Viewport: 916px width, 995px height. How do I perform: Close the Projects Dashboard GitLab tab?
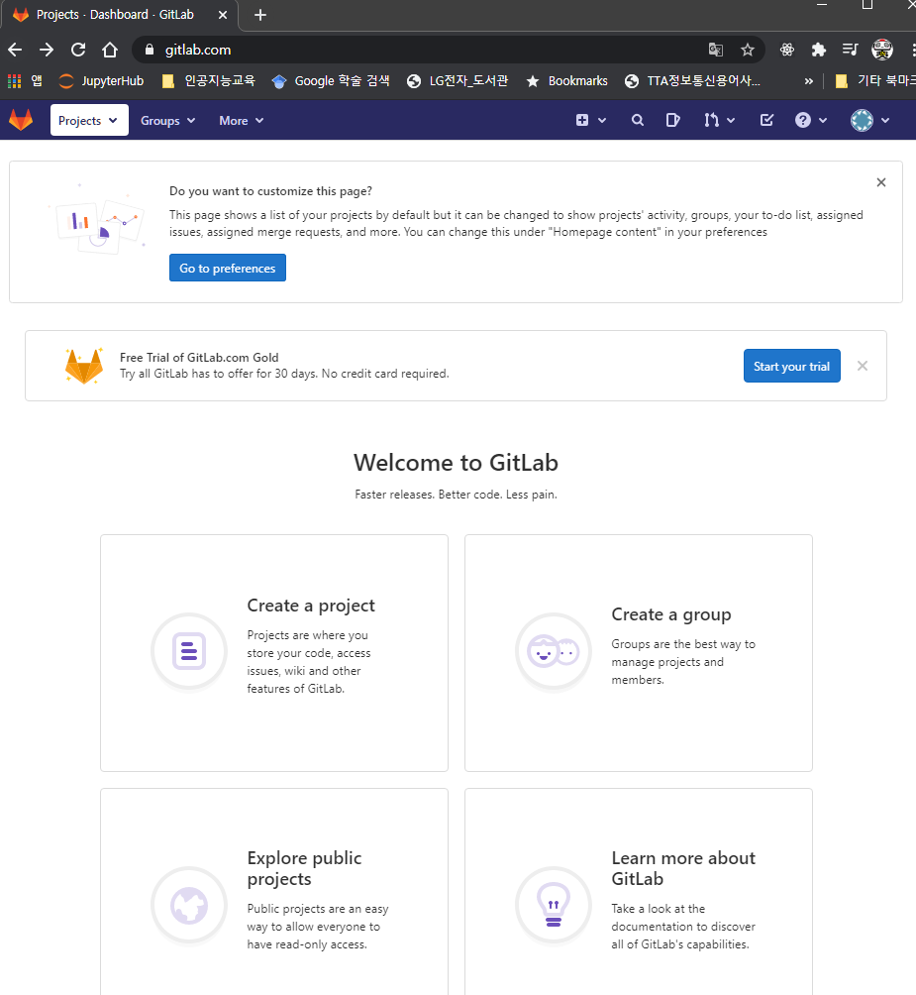point(223,15)
